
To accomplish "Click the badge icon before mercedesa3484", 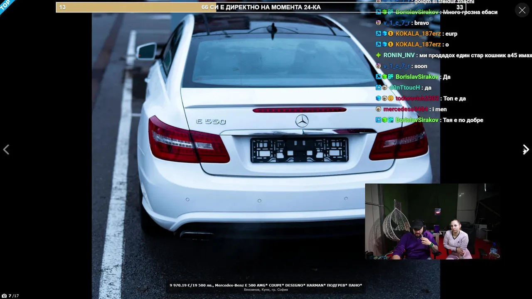I will 378,109.
